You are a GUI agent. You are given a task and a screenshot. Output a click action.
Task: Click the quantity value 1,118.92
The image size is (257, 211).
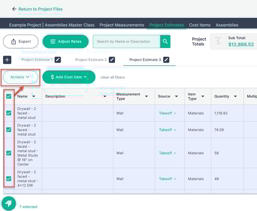tap(221, 113)
